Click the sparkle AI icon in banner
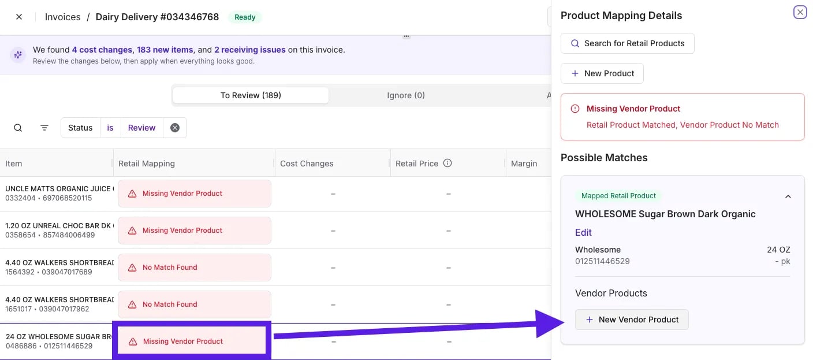This screenshot has height=360, width=813. pos(18,55)
